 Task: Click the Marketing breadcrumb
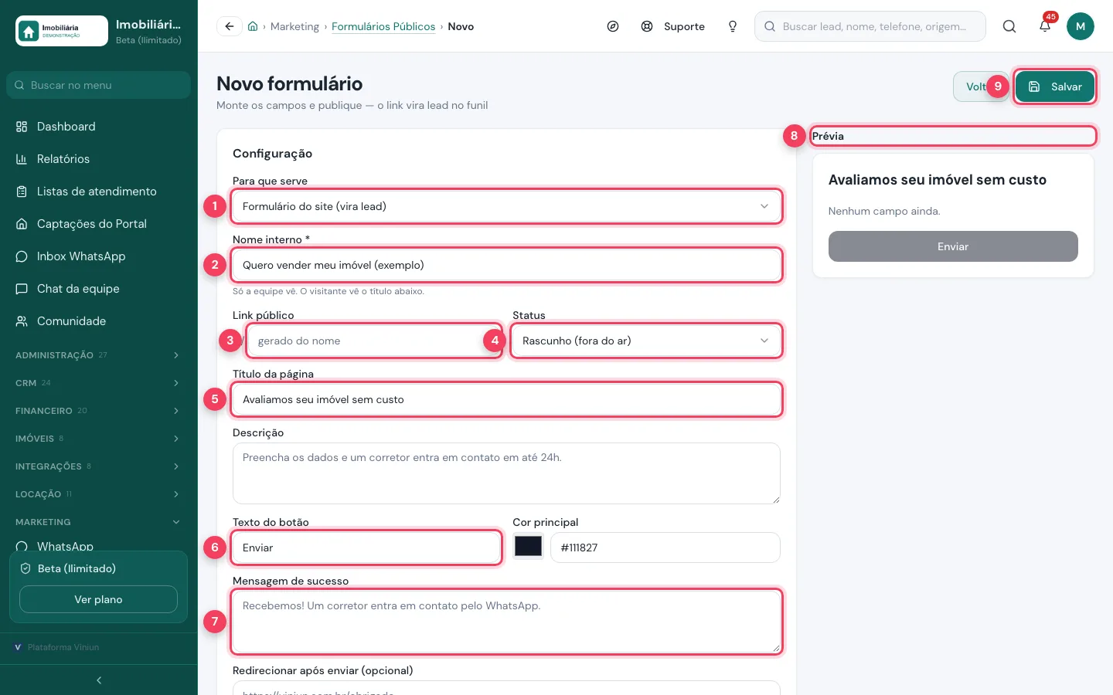pos(294,26)
